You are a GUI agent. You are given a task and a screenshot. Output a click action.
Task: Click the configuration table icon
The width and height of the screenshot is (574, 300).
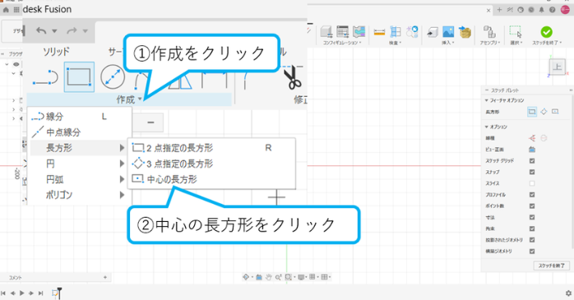pyautogui.click(x=343, y=32)
